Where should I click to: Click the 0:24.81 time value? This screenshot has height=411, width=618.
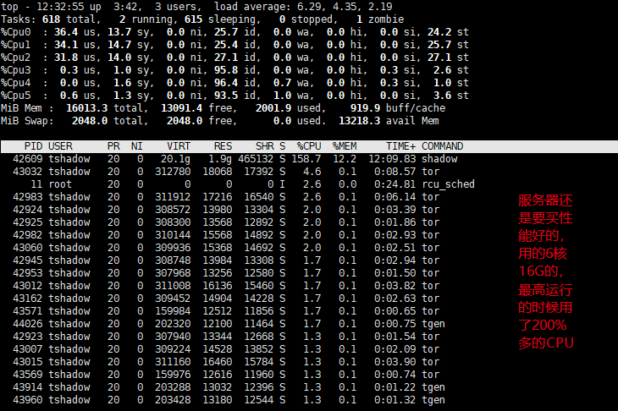click(x=395, y=184)
